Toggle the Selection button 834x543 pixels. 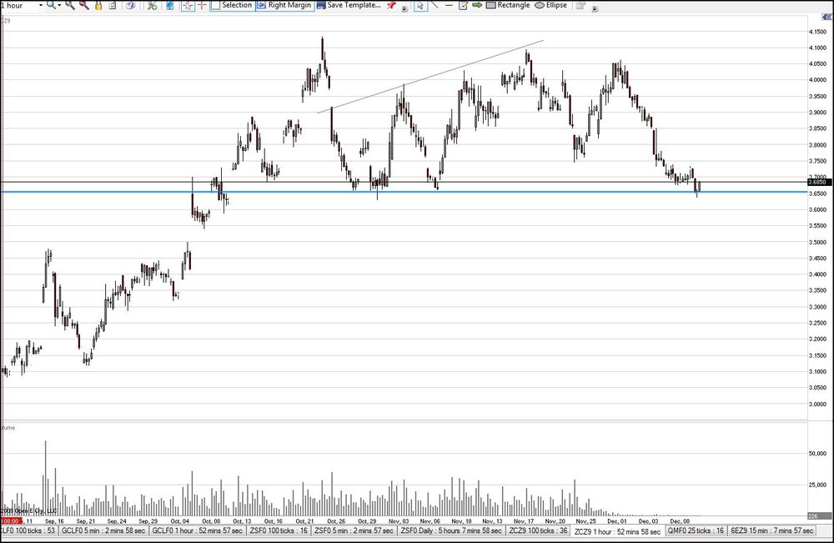[232, 5]
